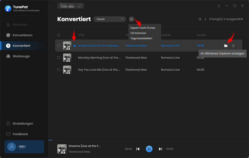Show Dreams file in Windows Explorer folder icon
This screenshot has width=249, height=158.
pos(226,46)
